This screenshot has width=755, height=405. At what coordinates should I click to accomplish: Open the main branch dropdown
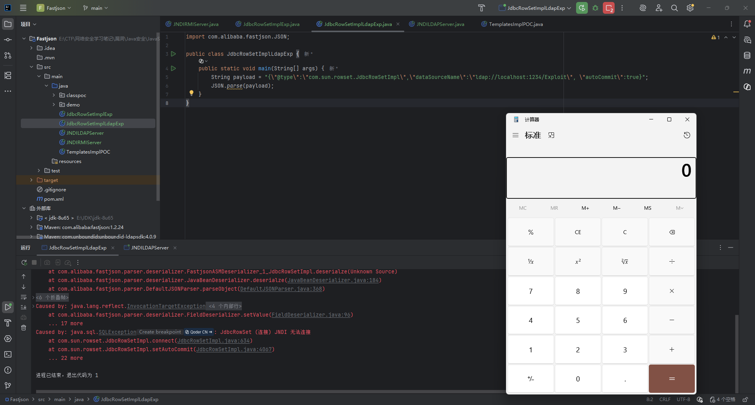[96, 8]
